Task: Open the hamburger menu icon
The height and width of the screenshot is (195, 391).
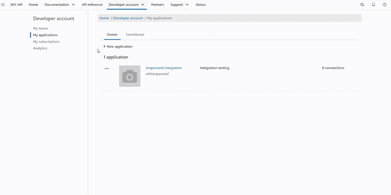Action: 3,4
